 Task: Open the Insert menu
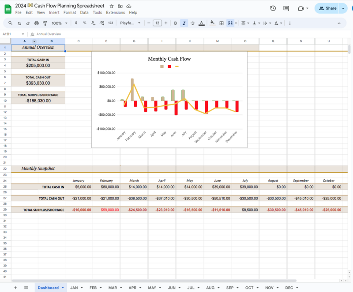[54, 13]
